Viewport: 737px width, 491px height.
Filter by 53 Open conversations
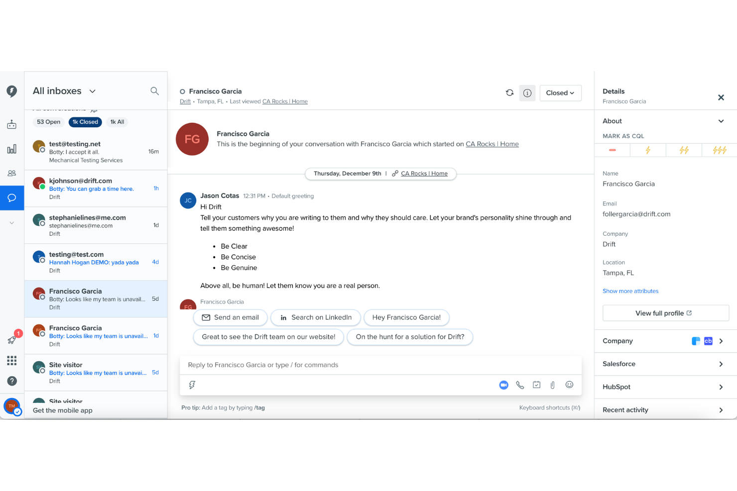click(x=48, y=122)
